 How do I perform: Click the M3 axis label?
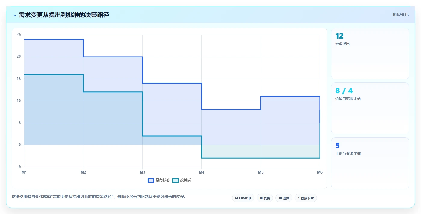point(142,172)
